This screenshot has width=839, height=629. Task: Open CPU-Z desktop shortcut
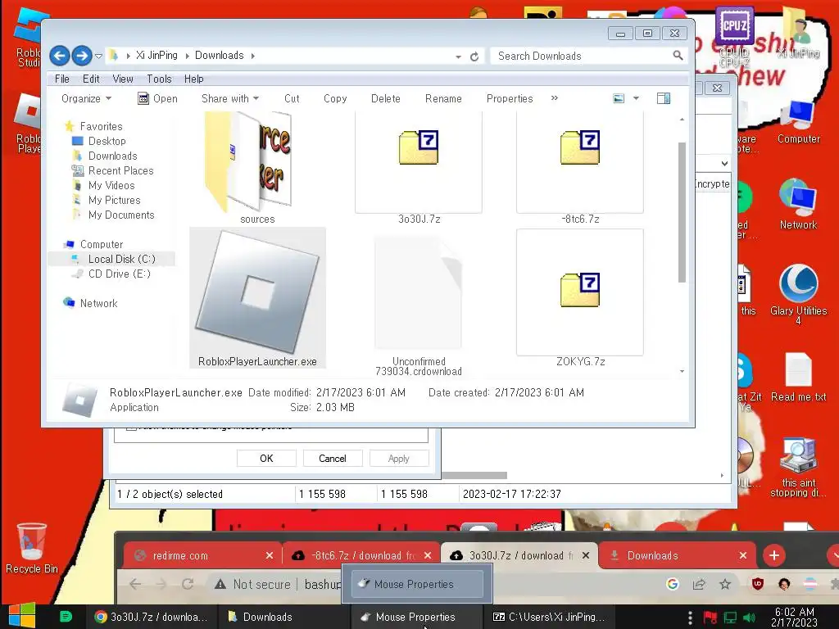pos(735,38)
